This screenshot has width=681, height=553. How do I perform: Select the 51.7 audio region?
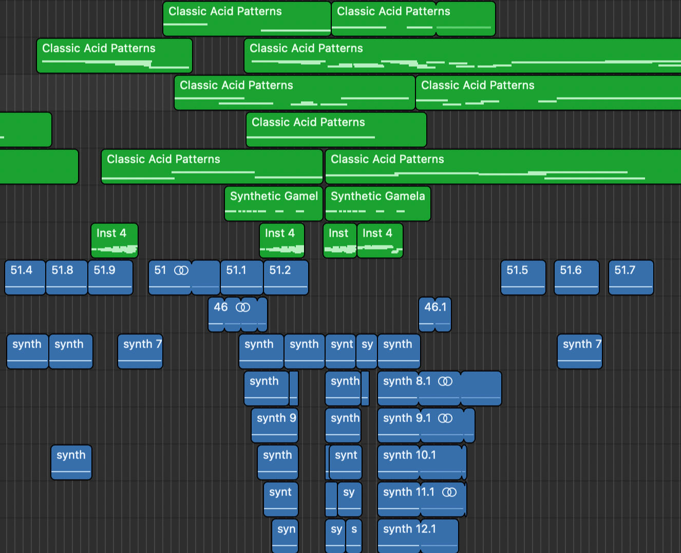(x=631, y=278)
